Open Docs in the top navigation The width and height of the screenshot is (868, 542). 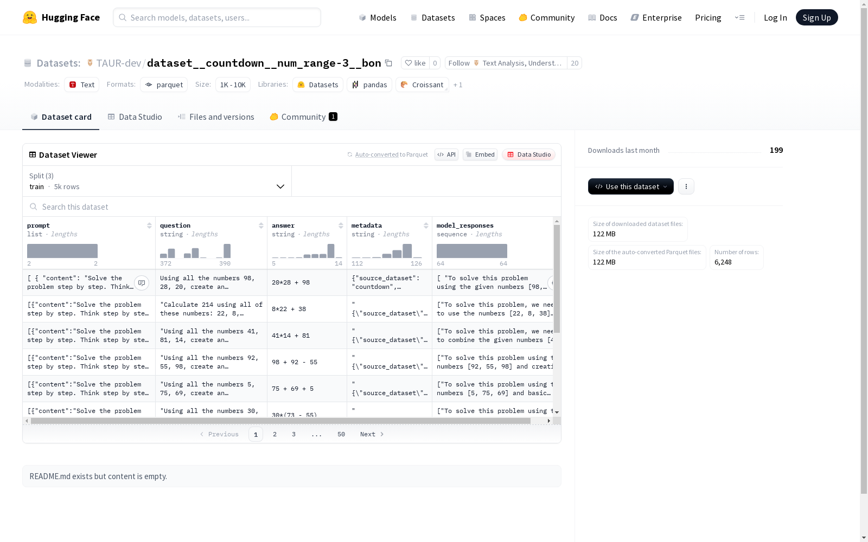603,17
